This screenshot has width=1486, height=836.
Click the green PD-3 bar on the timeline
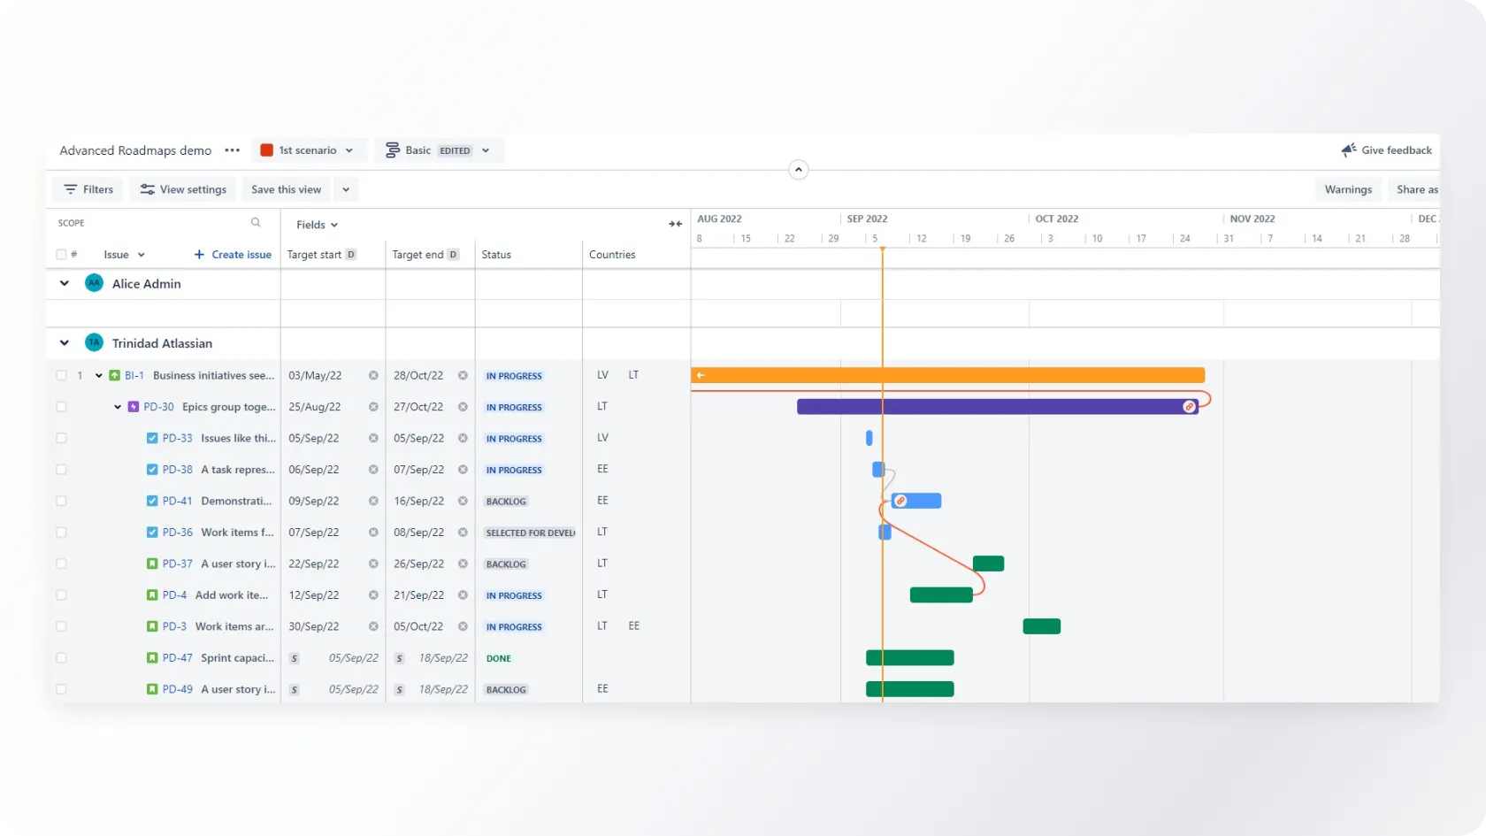pyautogui.click(x=1041, y=626)
